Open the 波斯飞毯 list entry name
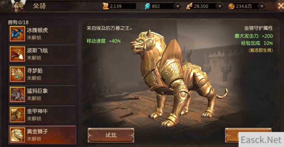 tap(37, 50)
